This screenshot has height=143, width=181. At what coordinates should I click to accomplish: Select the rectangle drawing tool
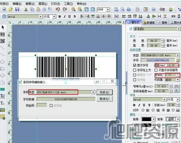3,69
